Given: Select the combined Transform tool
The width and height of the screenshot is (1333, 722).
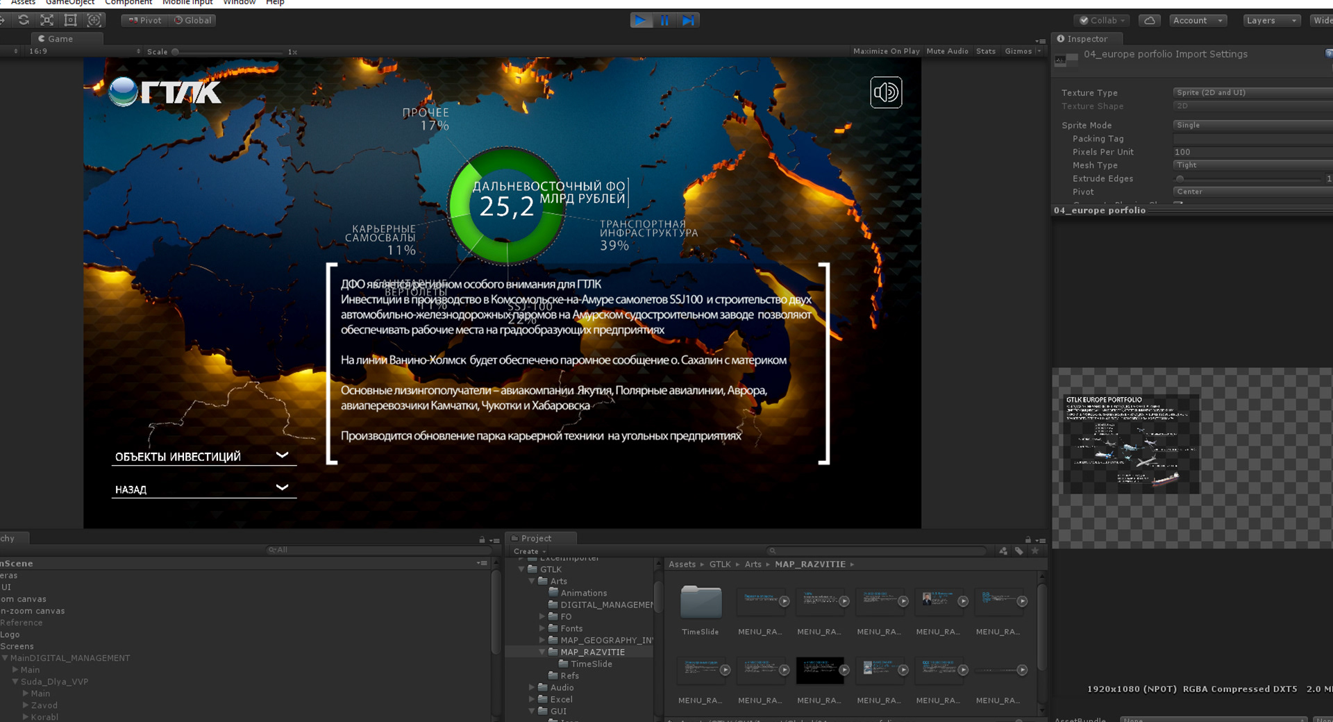Looking at the screenshot, I should [x=94, y=20].
